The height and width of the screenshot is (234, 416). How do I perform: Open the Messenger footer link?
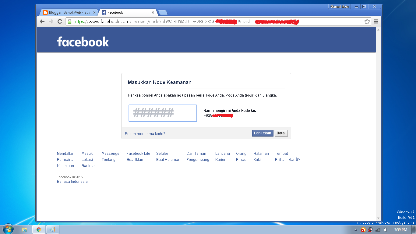[x=111, y=154]
